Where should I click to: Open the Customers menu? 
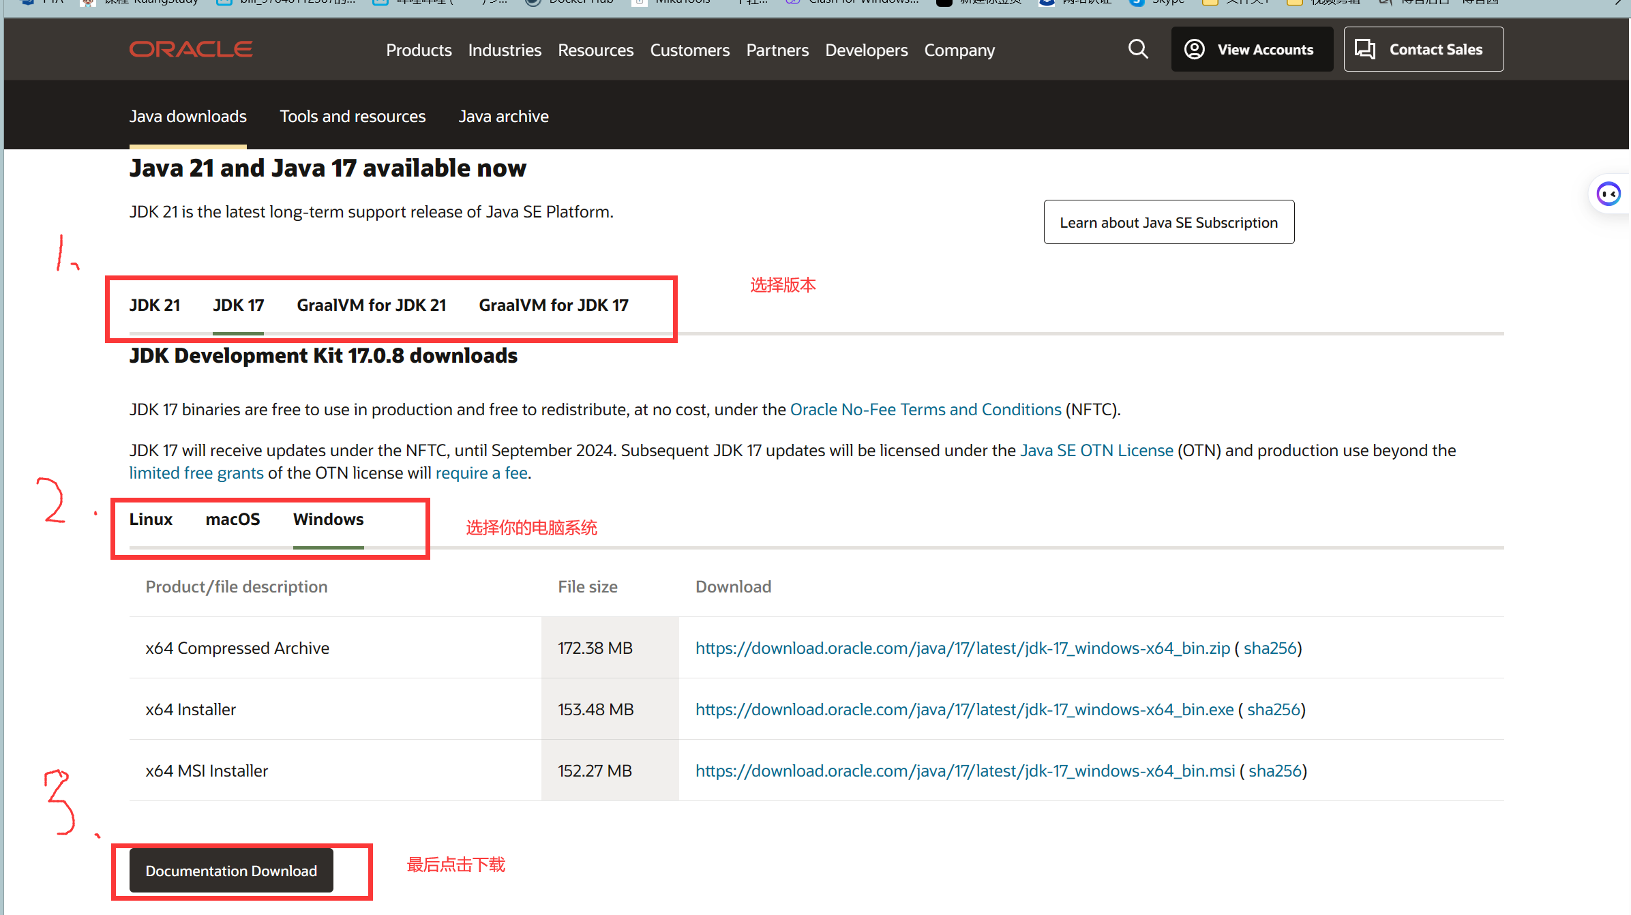coord(689,50)
